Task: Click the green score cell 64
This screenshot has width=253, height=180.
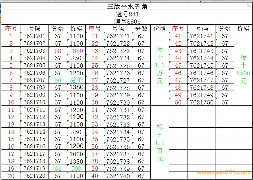Action: click(x=58, y=169)
